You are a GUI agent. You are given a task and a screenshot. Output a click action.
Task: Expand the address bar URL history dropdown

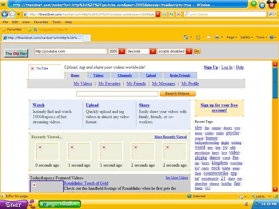click(x=158, y=14)
